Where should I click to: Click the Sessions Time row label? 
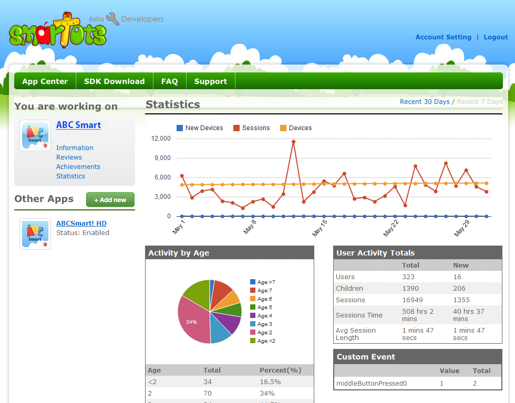click(x=359, y=315)
